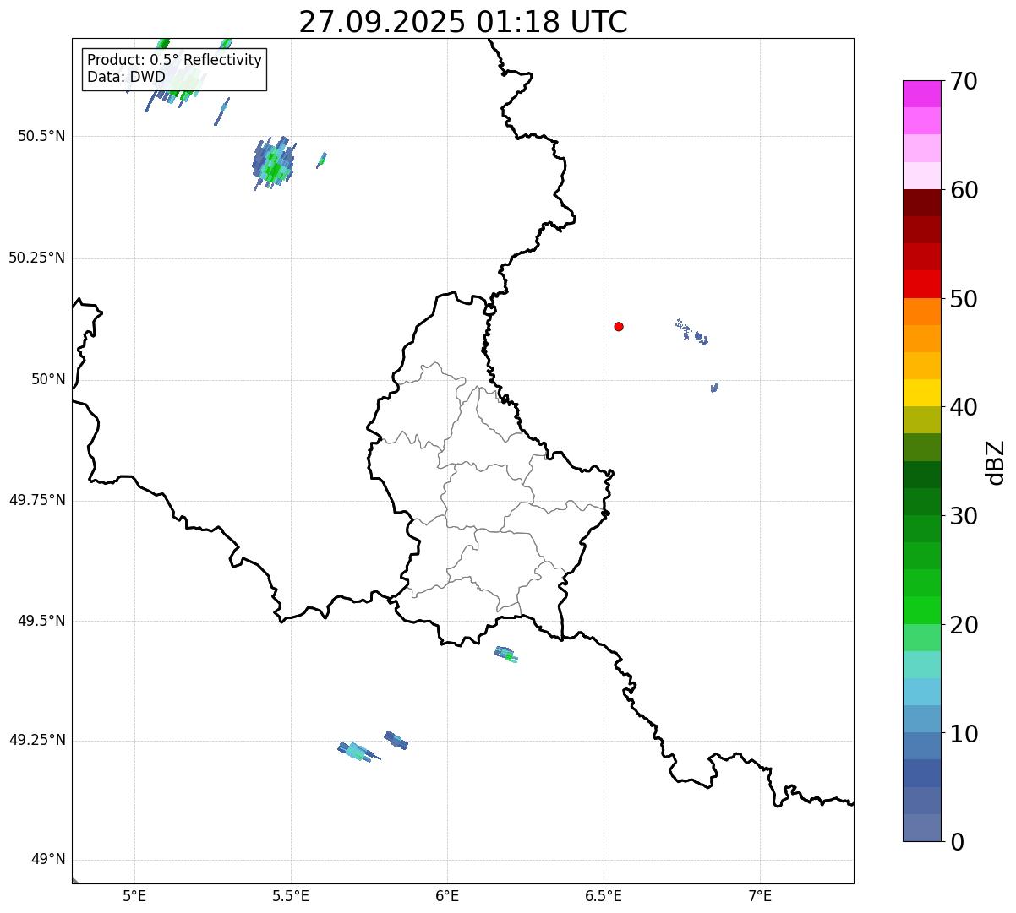This screenshot has width=1016, height=913.
Task: Click the bright red colorbar segment above 50
Action: click(x=922, y=285)
